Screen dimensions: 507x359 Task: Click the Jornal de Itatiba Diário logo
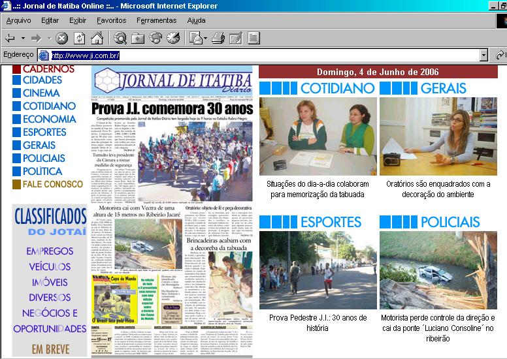[172, 81]
